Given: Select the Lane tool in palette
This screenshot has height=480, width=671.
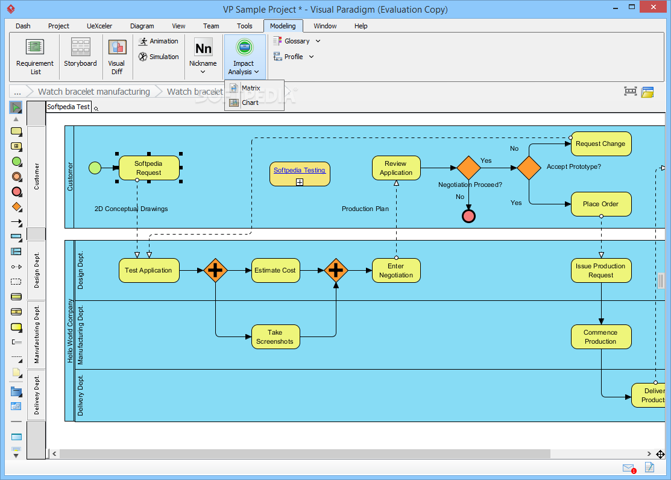Looking at the screenshot, I should tap(16, 252).
